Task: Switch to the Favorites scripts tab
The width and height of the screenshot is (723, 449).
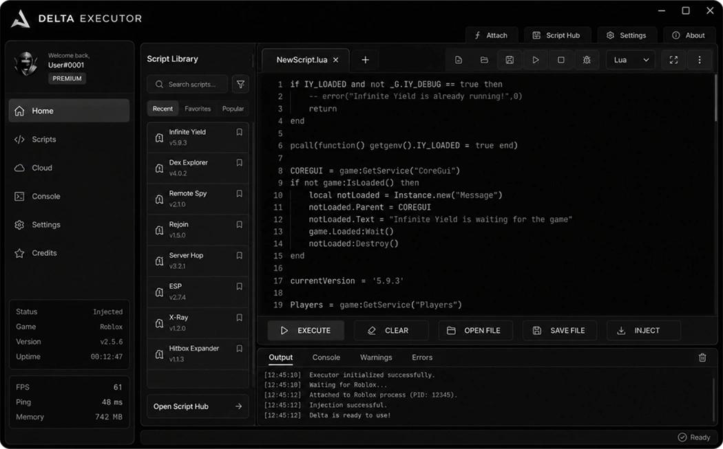Action: tap(198, 109)
